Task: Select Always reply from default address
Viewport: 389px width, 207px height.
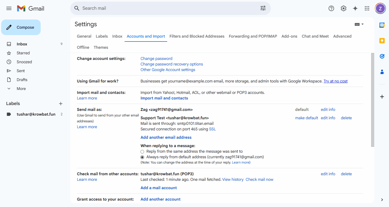Action: [142, 157]
